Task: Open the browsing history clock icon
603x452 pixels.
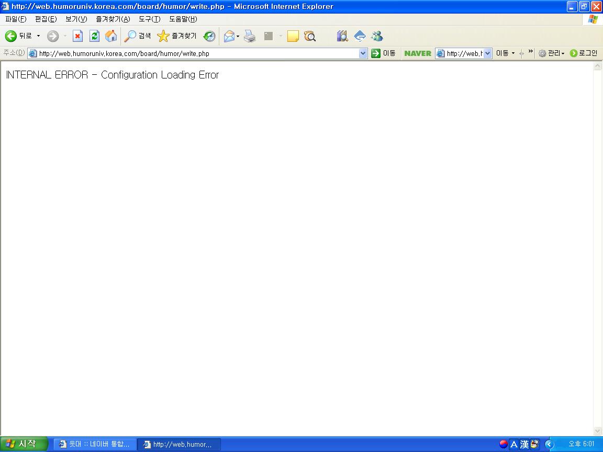Action: 209,36
